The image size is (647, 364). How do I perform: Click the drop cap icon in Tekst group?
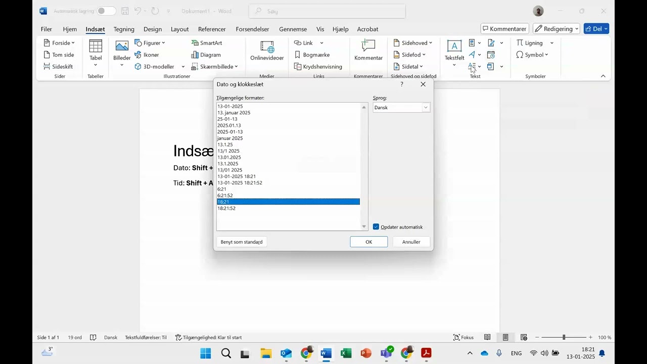click(472, 66)
